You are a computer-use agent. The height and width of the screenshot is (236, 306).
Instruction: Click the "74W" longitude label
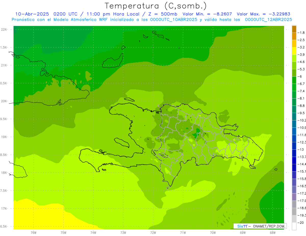(x=93, y=232)
